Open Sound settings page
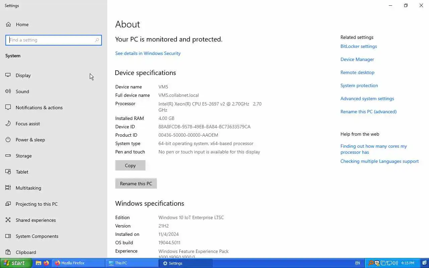Screen dimensions: 429x268 (53, 91)
